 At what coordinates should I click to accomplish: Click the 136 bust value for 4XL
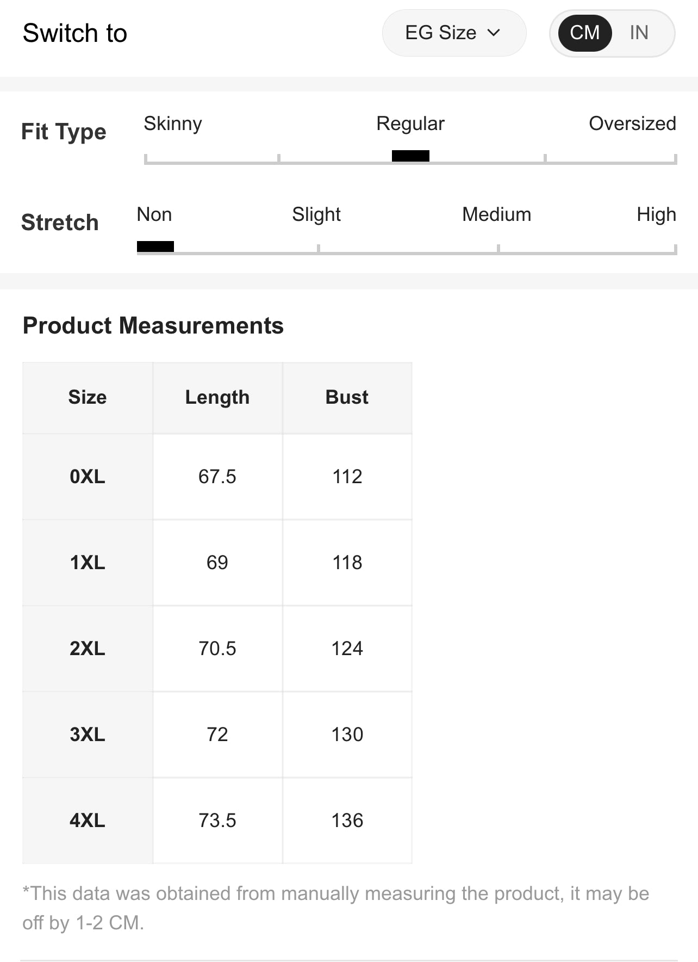click(347, 821)
